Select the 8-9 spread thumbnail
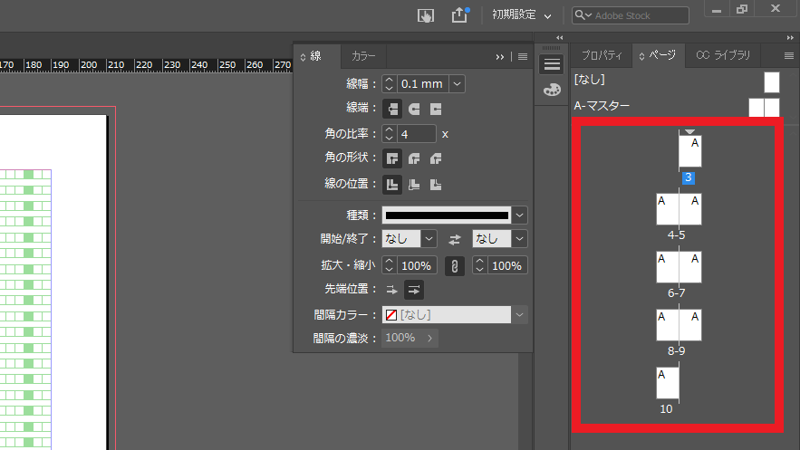This screenshot has height=450, width=800. pos(679,325)
